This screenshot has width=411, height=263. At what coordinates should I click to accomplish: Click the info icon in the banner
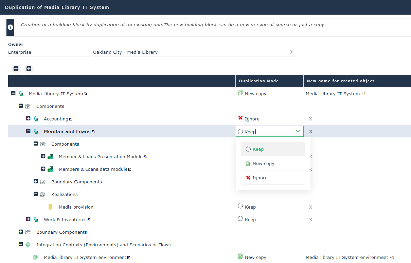(11, 27)
